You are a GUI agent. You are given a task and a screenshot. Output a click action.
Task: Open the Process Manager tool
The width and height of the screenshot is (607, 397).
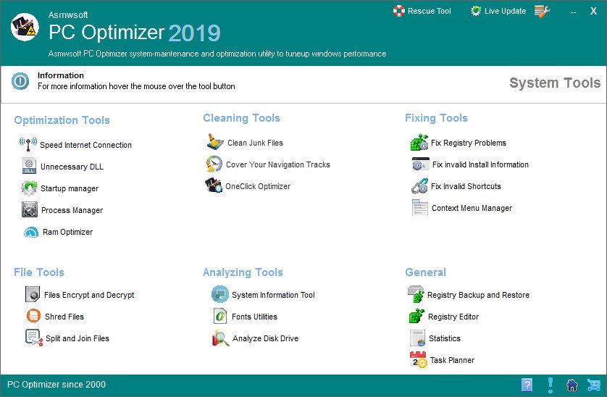click(72, 210)
